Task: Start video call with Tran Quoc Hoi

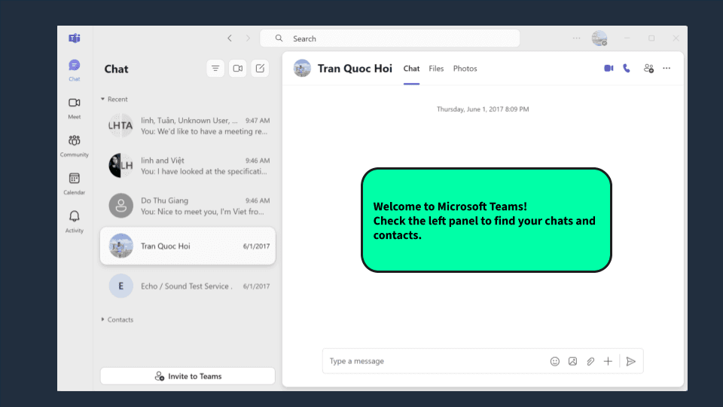Action: click(x=609, y=69)
